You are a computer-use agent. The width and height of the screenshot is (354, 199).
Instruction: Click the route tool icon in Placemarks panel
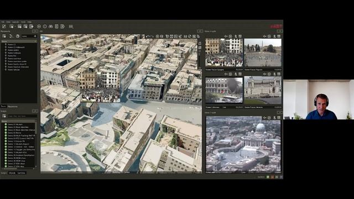(11, 36)
